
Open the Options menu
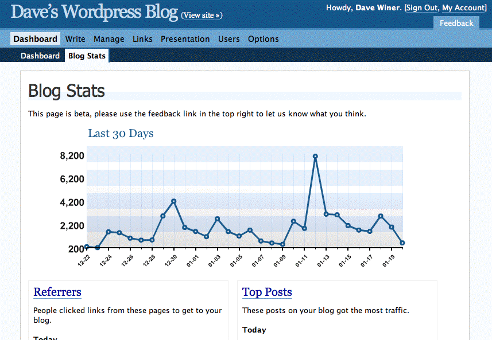click(x=263, y=39)
